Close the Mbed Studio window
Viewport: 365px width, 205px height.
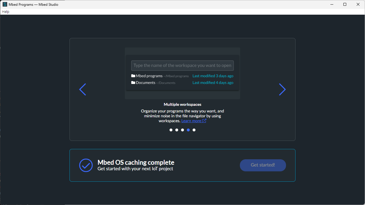pos(358,4)
